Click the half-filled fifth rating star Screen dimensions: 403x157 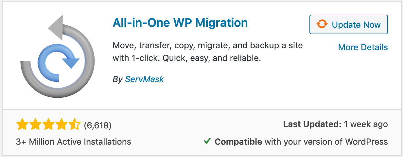coord(74,124)
